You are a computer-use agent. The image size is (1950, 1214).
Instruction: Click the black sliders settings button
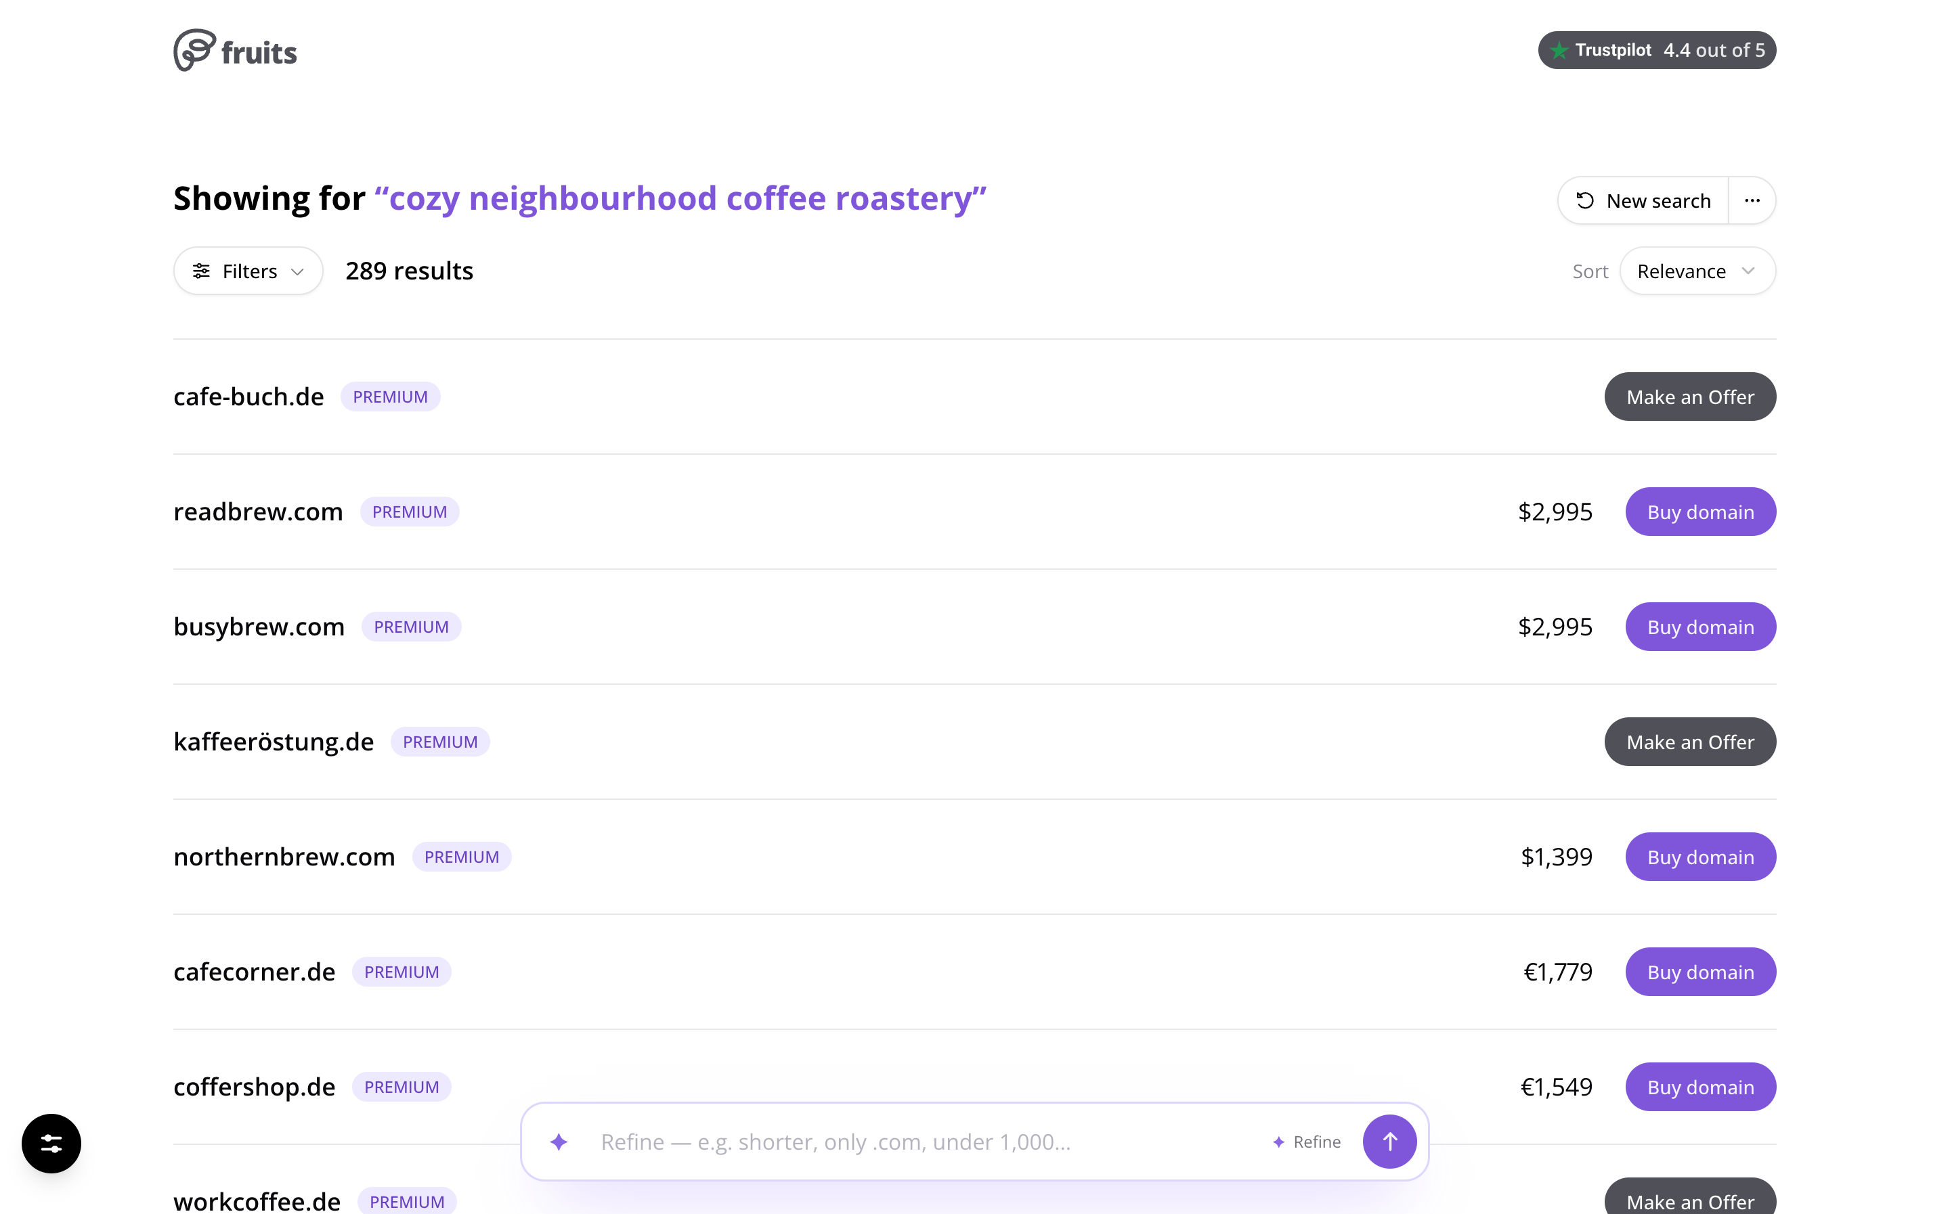point(51,1144)
